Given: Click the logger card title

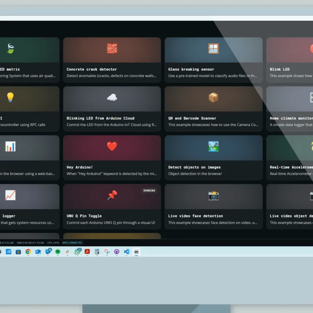Looking at the screenshot, I should (x=9, y=216).
